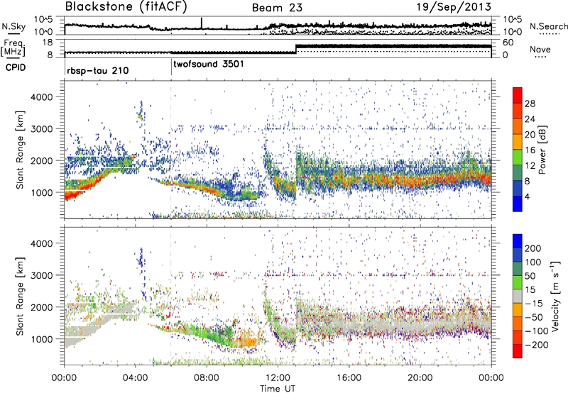The width and height of the screenshot is (568, 393).
Task: Click '3000' tick on the Velocity panel
Action: [41, 275]
